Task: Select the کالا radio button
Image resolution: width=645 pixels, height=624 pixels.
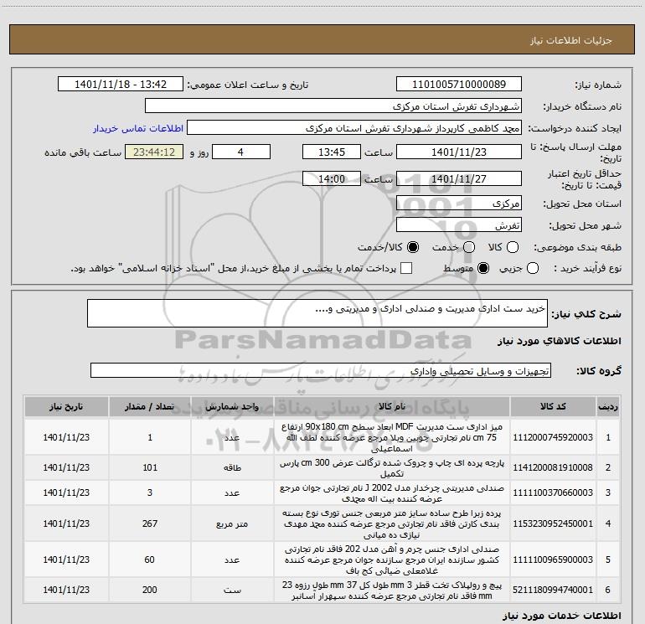Action: pos(513,247)
